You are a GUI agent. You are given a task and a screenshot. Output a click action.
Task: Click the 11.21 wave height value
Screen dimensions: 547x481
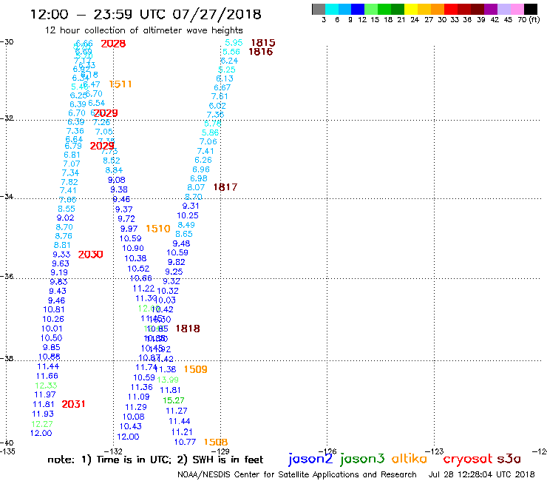click(x=182, y=432)
